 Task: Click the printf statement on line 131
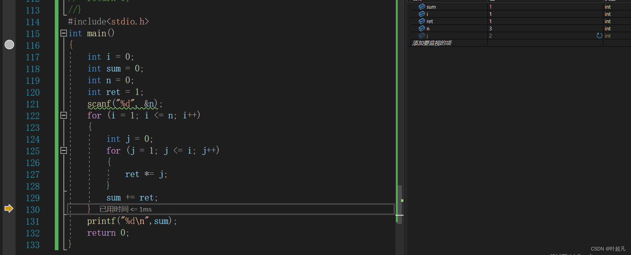click(x=132, y=221)
